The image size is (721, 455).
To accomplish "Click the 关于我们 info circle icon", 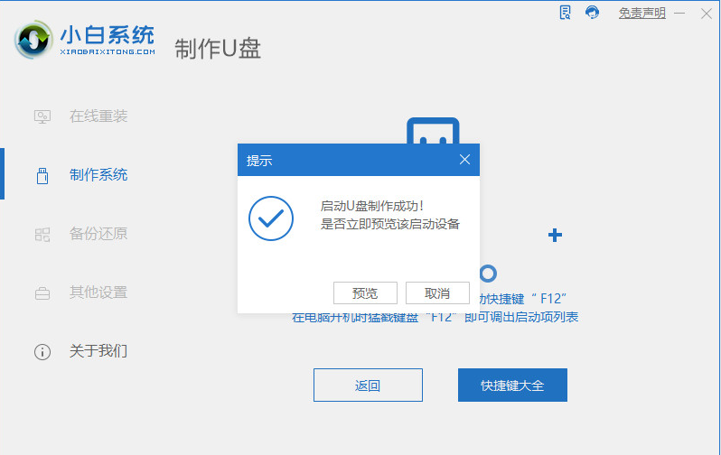I will coord(42,351).
